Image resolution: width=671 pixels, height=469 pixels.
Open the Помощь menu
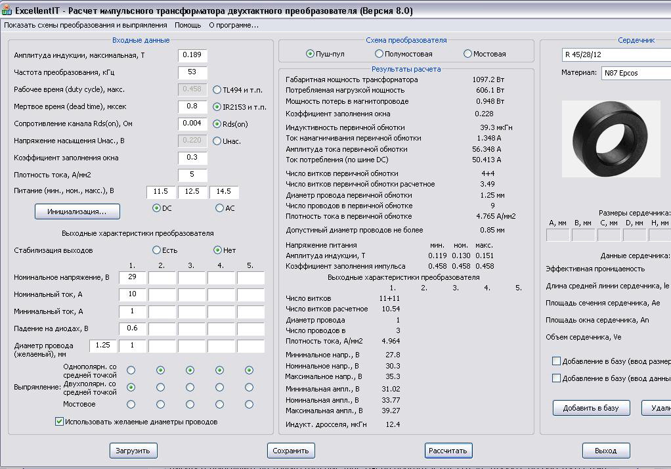coord(188,25)
